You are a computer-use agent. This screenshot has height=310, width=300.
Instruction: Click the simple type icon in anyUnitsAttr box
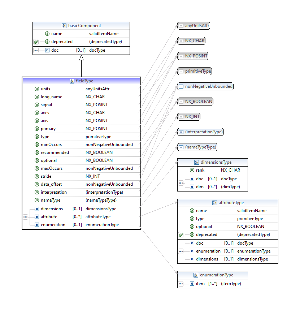[x=181, y=26]
